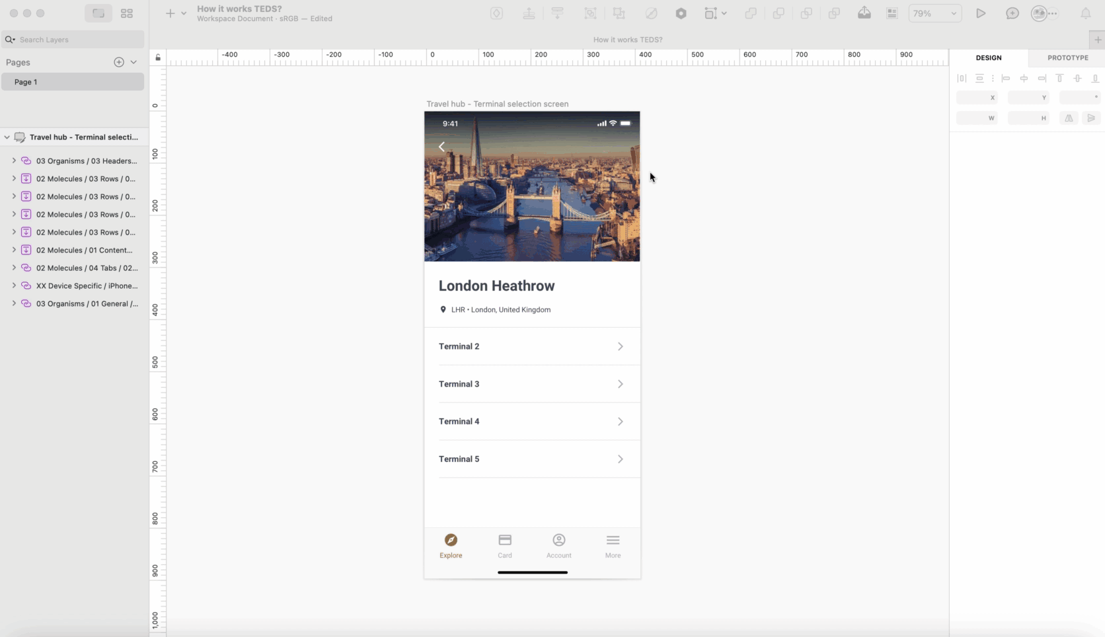
Task: Click distribute vertically icon in inspector
Action: click(979, 78)
